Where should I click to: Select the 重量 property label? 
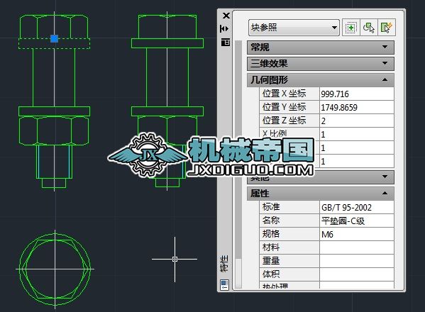coord(289,261)
